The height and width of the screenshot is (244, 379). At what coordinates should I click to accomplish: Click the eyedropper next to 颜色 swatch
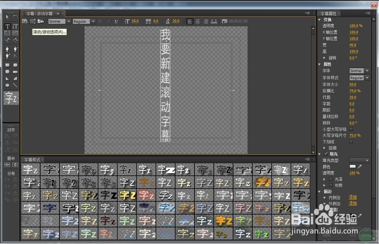(x=360, y=166)
